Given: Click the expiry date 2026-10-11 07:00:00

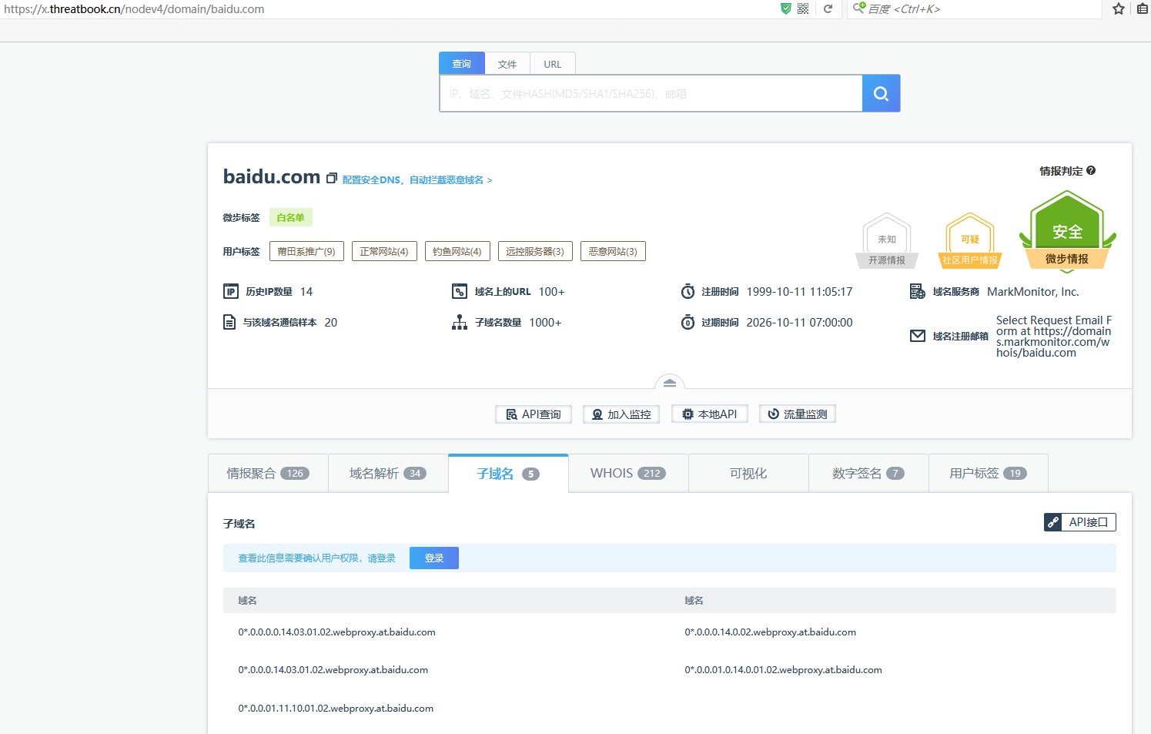Looking at the screenshot, I should (799, 322).
